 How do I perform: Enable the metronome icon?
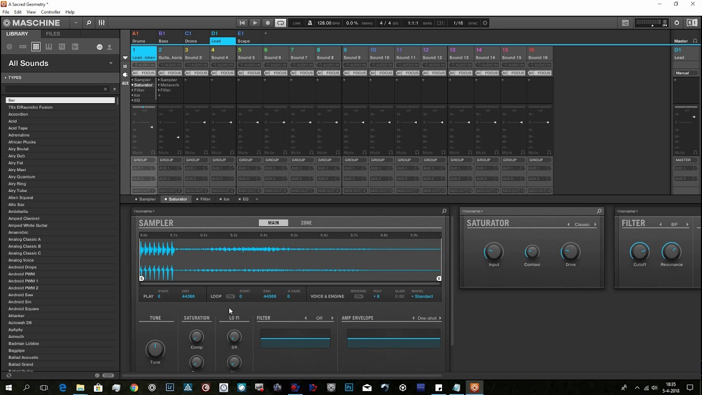pos(310,23)
